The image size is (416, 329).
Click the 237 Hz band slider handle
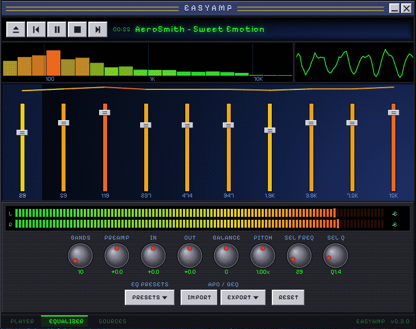[146, 125]
